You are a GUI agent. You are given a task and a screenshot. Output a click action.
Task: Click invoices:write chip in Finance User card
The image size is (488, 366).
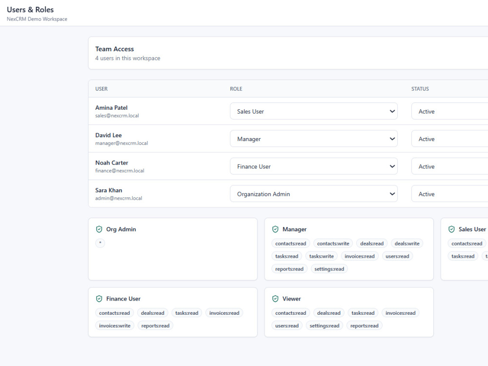point(115,325)
